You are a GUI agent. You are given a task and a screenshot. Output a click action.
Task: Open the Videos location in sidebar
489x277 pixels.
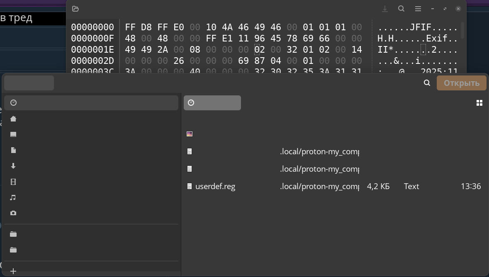[x=13, y=182]
